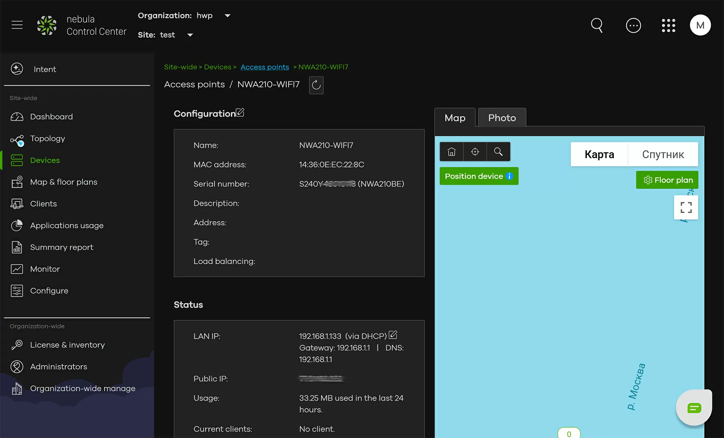
Task: Click the Position device button
Action: [x=479, y=176]
